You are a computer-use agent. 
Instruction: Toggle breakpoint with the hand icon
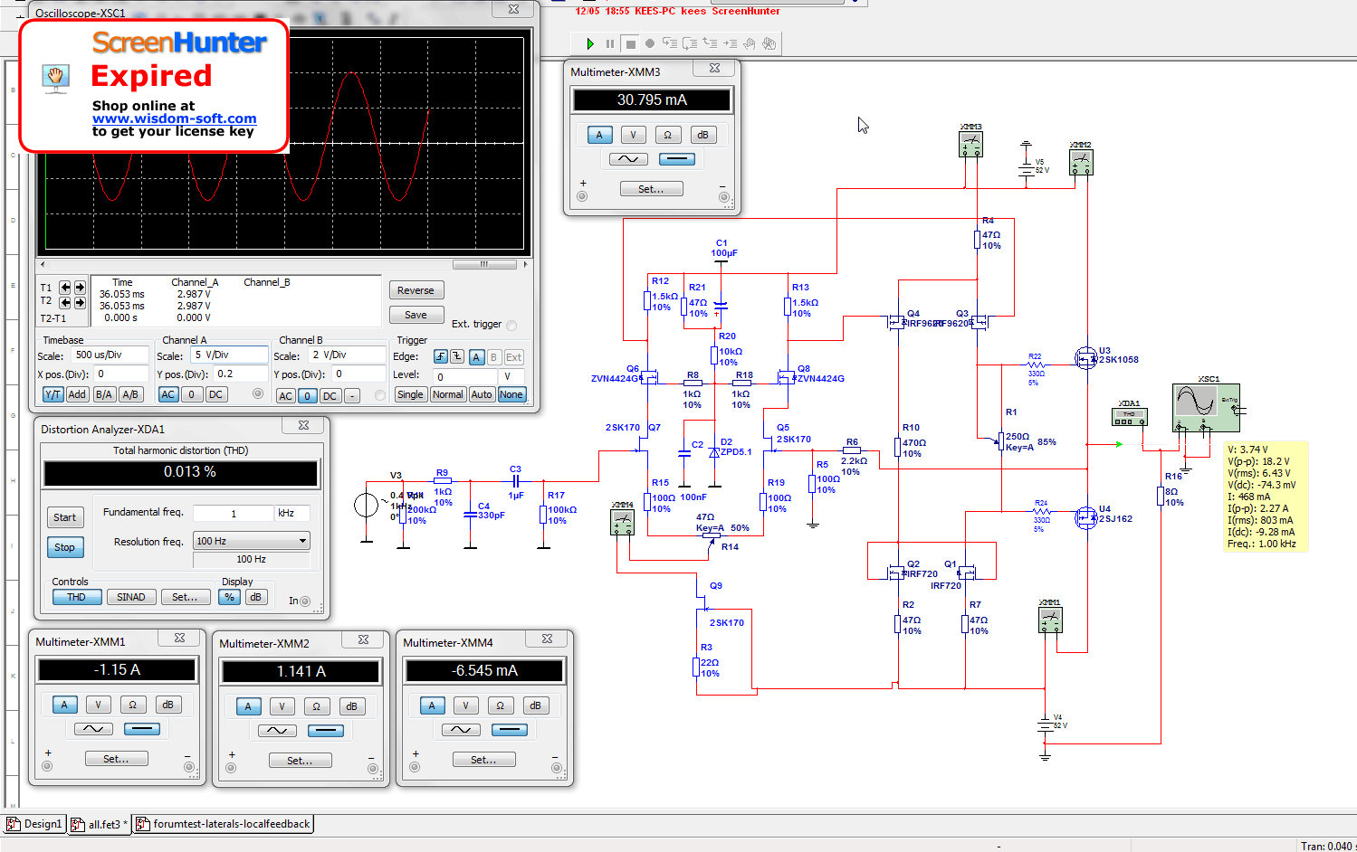coord(750,43)
